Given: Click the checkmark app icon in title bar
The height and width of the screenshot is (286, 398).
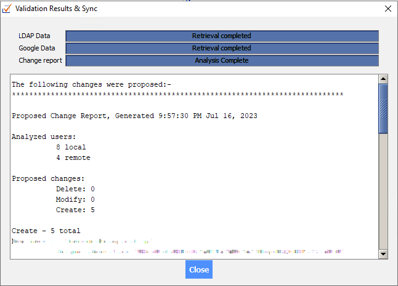Looking at the screenshot, I should pos(7,9).
